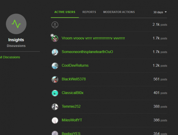Screen dimensions: 178x135
Task: Open BlackWell5378 profile link
Action: (74, 79)
